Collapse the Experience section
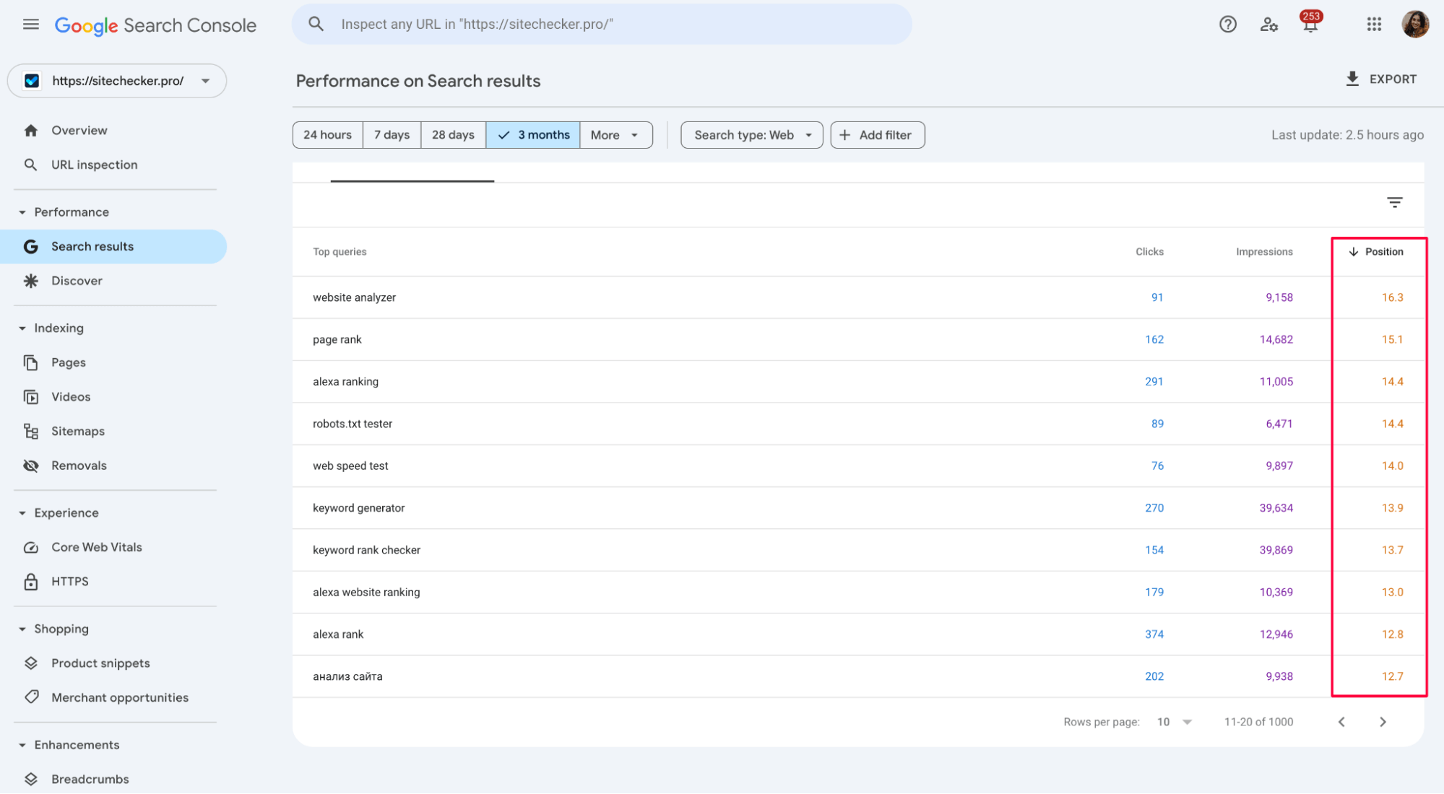The image size is (1444, 794). 22,513
